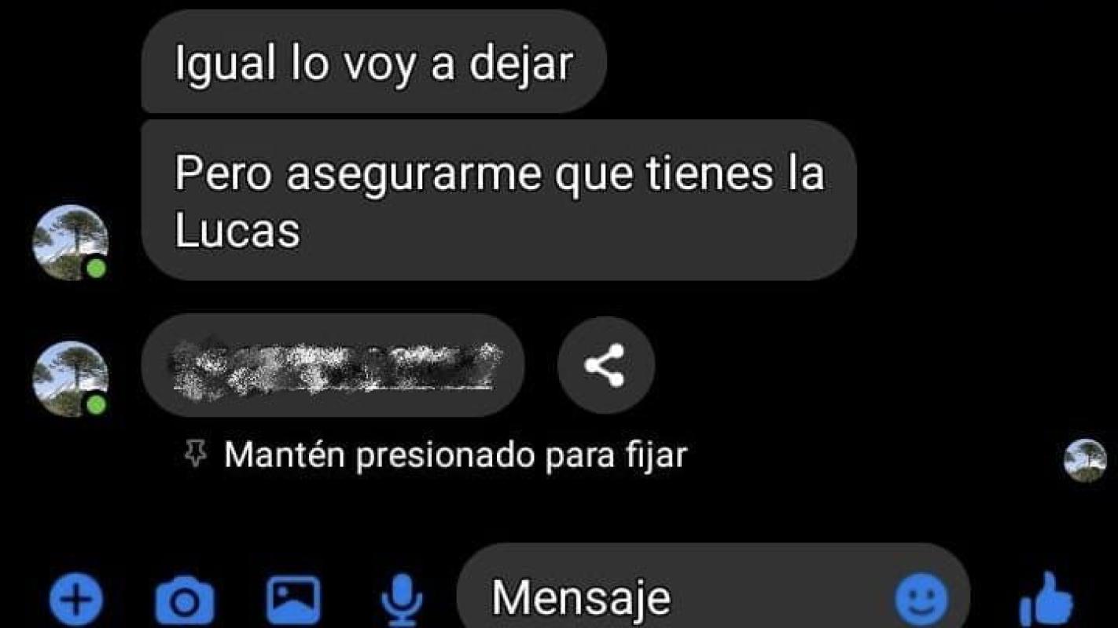Select the 'Pero asegurarme que tienes' message bubble
1118x628 pixels.
498,200
